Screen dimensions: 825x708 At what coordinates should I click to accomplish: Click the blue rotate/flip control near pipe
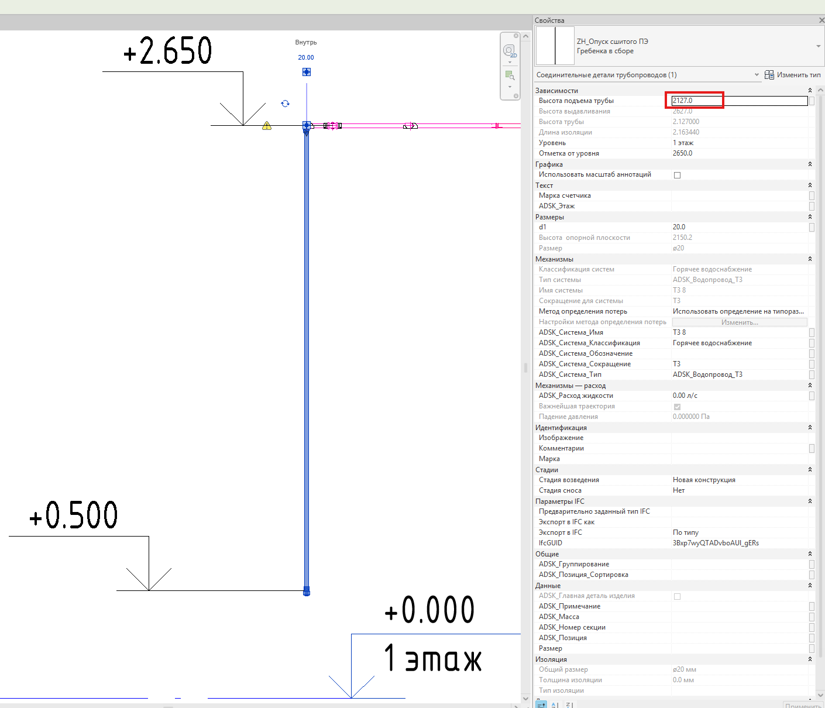pyautogui.click(x=285, y=104)
